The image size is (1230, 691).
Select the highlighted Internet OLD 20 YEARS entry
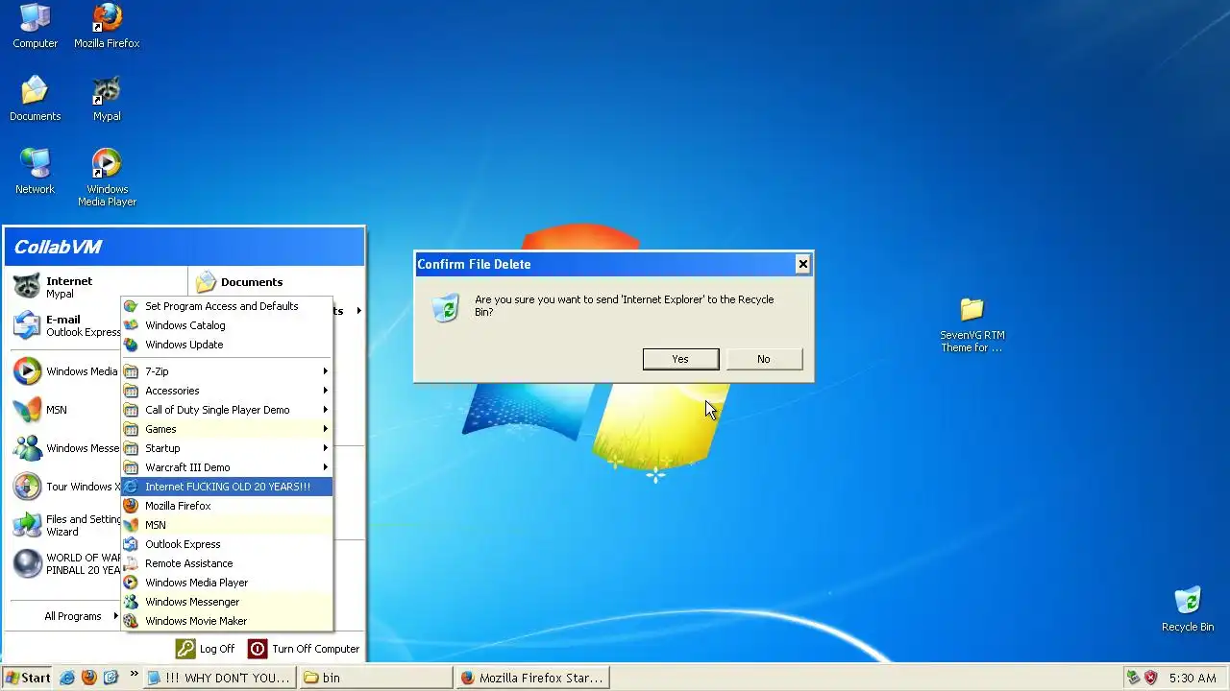[x=227, y=487]
